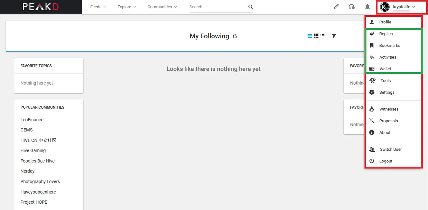Expand the Explore dropdown

pyautogui.click(x=127, y=7)
